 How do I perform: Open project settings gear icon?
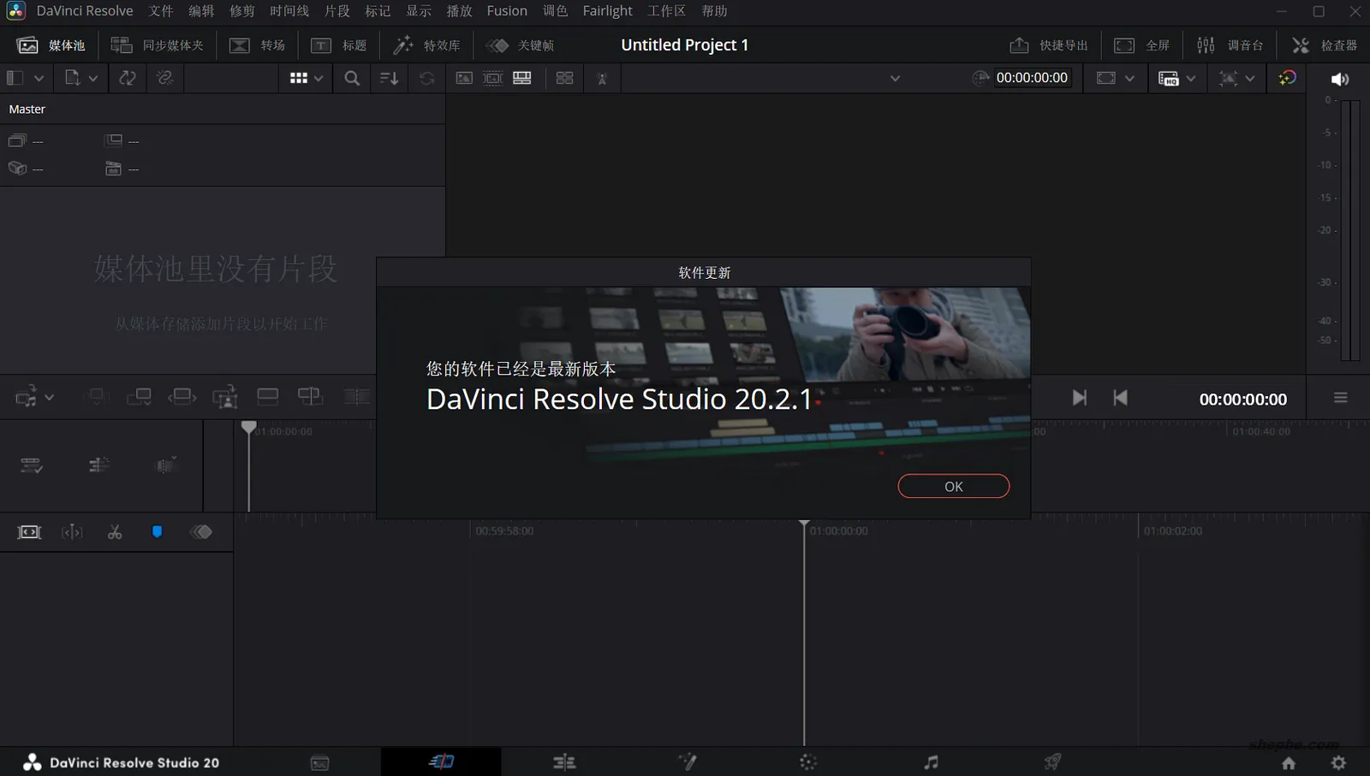pyautogui.click(x=1338, y=762)
